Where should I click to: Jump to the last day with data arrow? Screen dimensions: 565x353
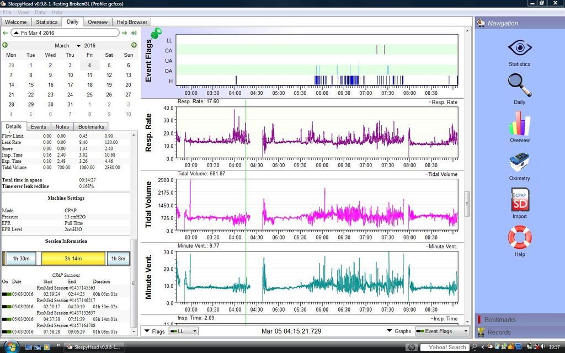pos(134,33)
